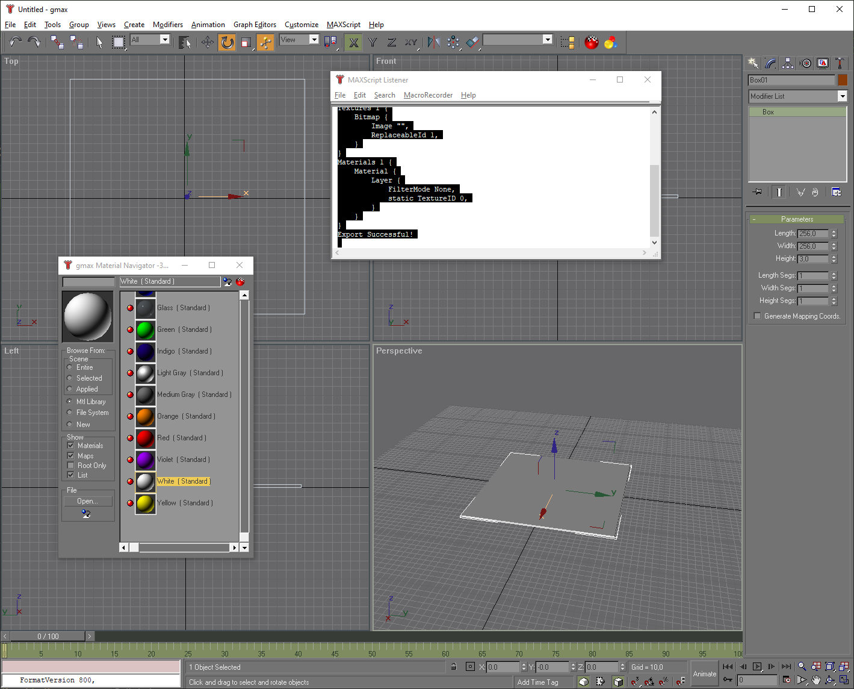The width and height of the screenshot is (854, 689).
Task: Select the Green (Standard) material entry
Action: tap(184, 329)
